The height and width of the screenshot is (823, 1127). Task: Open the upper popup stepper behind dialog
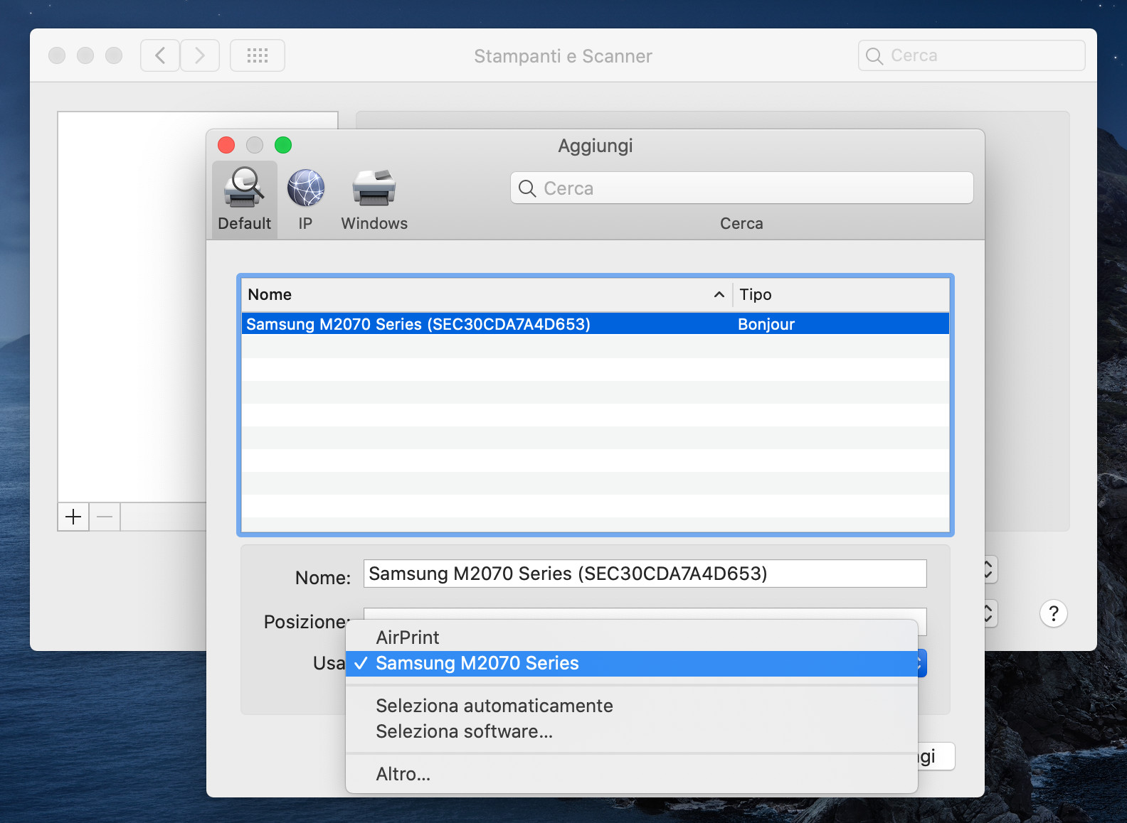pyautogui.click(x=990, y=569)
